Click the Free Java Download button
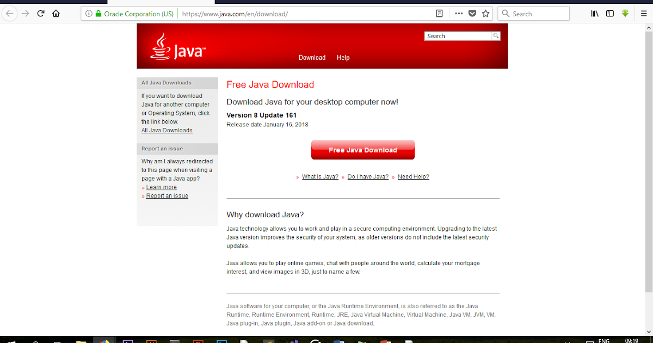 point(362,149)
